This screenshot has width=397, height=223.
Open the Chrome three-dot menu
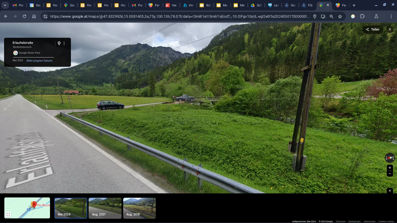point(391,17)
